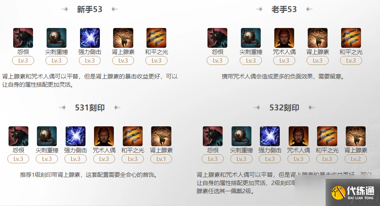Click 强力侧击 icon in 532刻印 section
The width and height of the screenshot is (380, 206).
click(270, 136)
